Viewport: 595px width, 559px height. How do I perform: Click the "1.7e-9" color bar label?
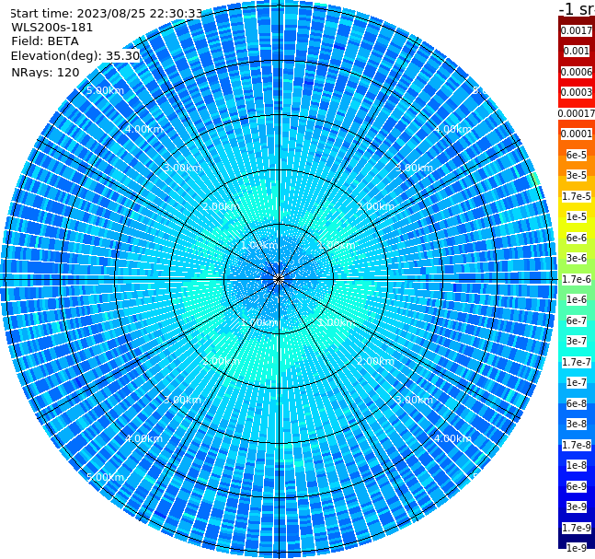(577, 528)
